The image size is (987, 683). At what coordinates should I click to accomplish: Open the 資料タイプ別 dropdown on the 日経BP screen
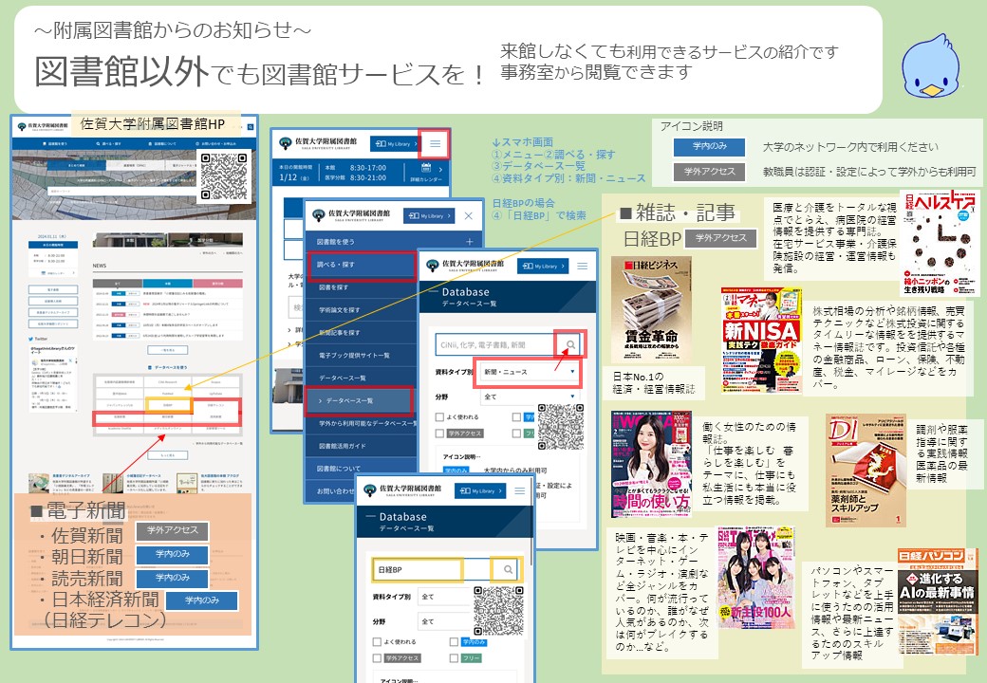tap(444, 597)
